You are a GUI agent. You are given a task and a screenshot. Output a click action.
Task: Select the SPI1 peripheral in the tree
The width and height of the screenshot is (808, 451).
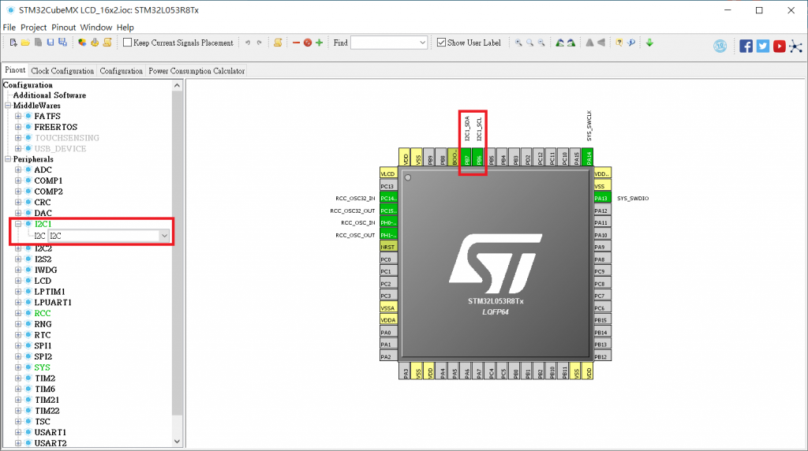43,346
